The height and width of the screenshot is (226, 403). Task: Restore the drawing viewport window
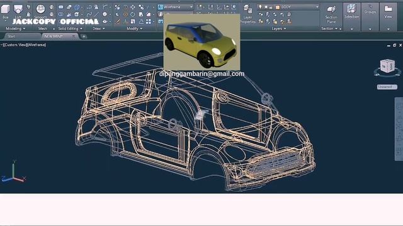pyautogui.click(x=395, y=45)
